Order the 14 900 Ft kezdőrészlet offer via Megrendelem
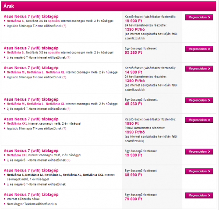The width and height of the screenshot is (219, 210). click(199, 69)
